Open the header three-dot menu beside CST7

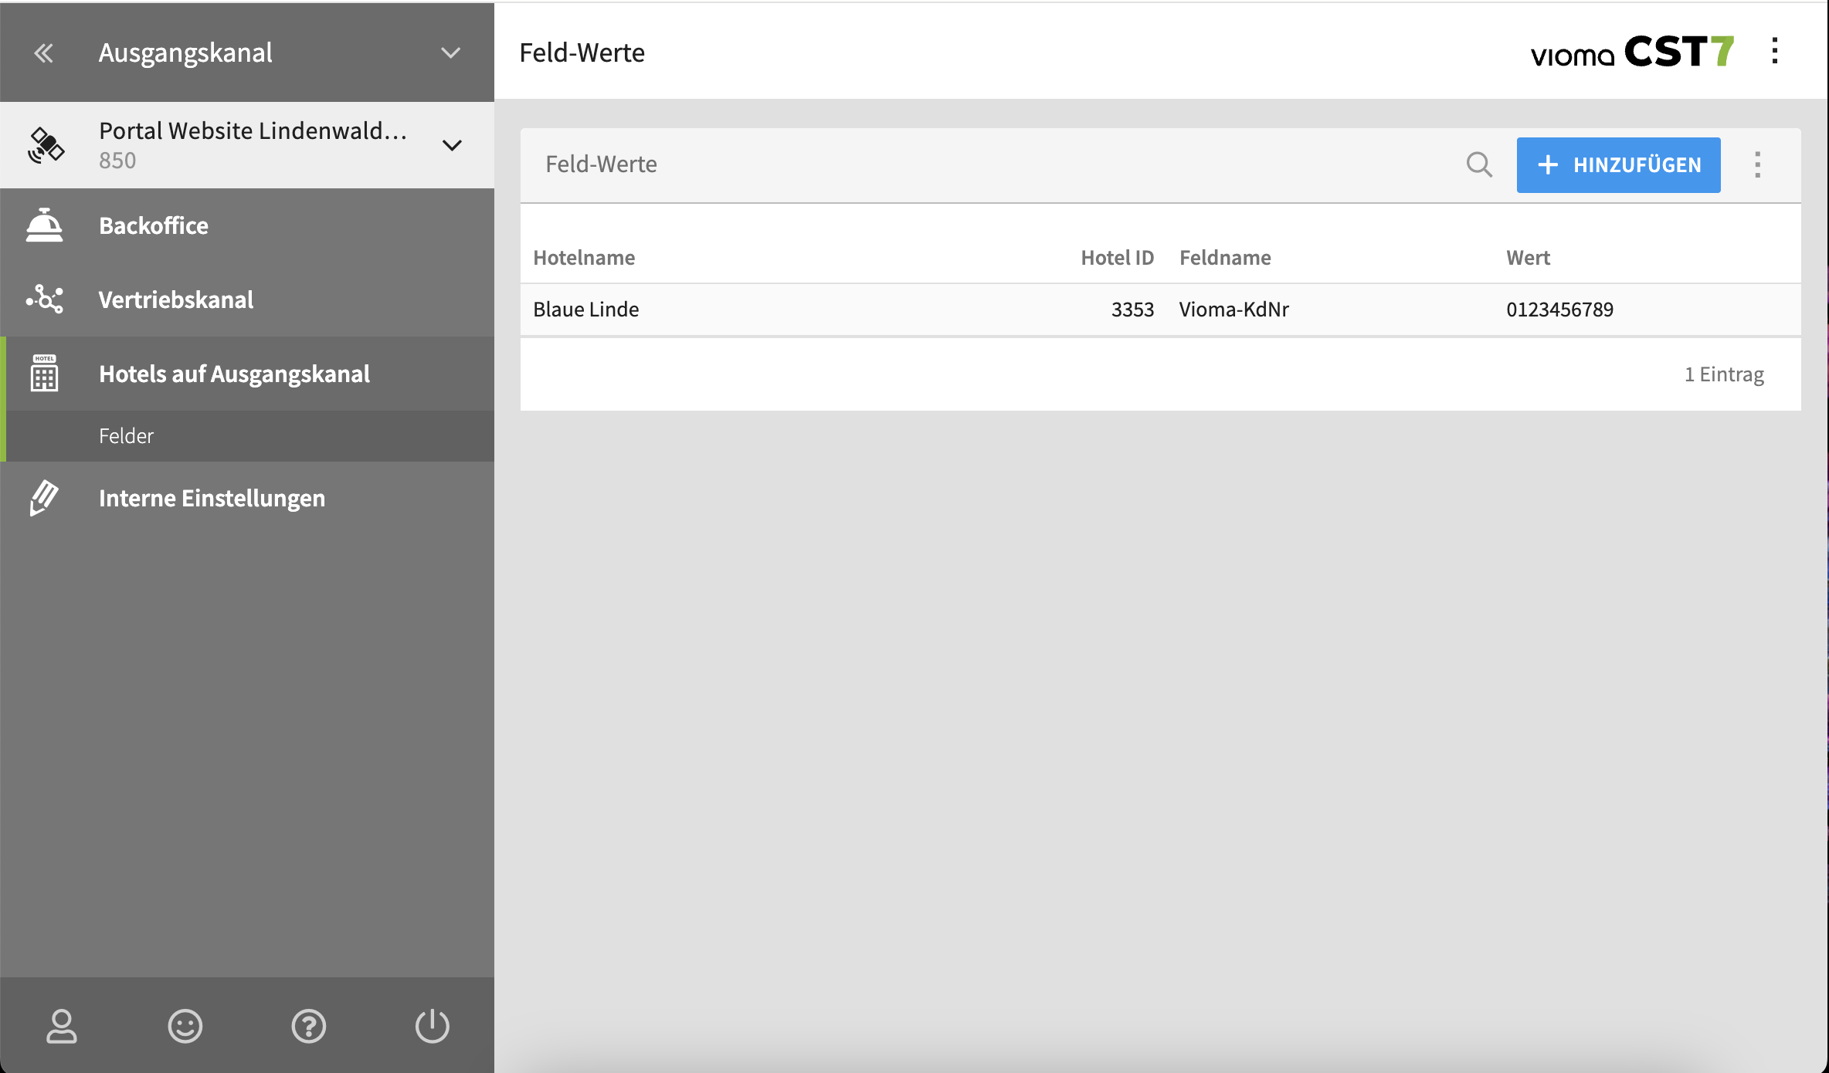tap(1775, 51)
